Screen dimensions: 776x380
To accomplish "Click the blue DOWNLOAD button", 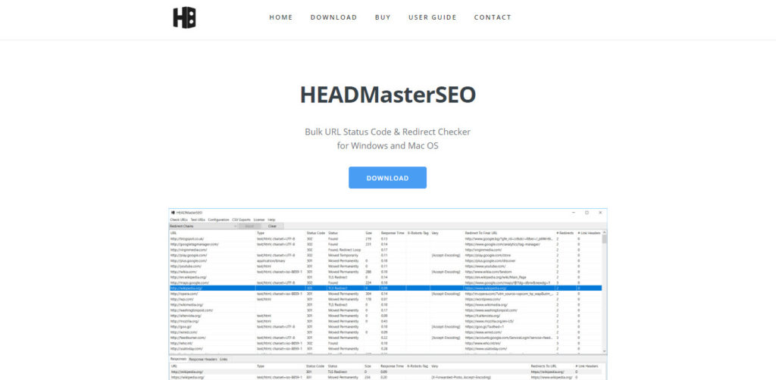I will pyautogui.click(x=387, y=177).
